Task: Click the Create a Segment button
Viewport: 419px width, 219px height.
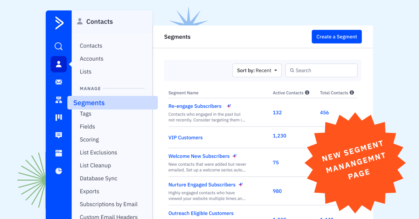Action: coord(337,37)
